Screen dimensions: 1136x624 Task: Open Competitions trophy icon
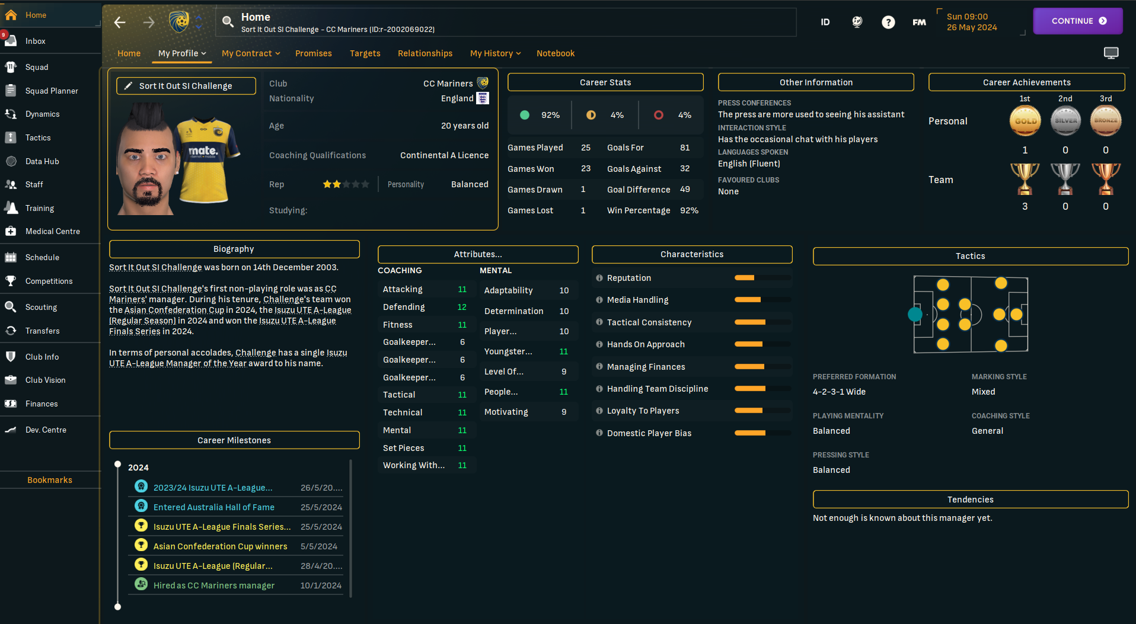11,281
